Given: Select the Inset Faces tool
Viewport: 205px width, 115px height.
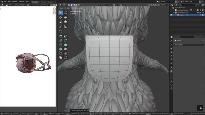Looking at the screenshot, I should [x=65, y=36].
